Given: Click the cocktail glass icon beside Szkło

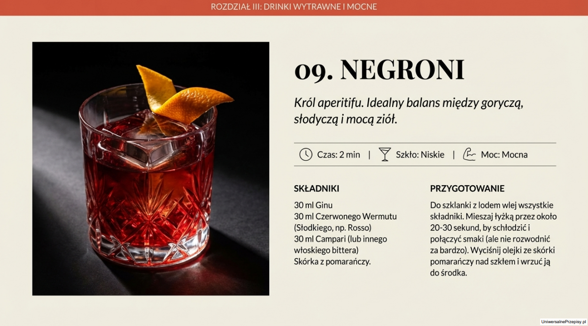Looking at the screenshot, I should point(385,154).
